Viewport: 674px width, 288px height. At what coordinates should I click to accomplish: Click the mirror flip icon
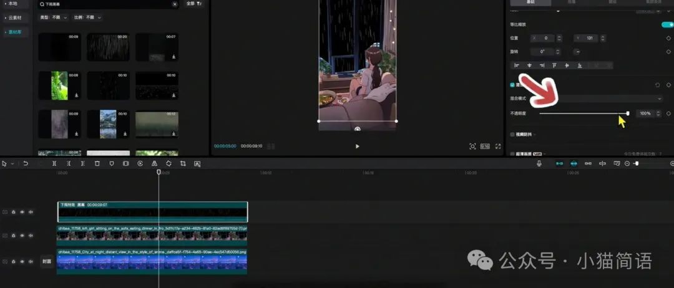point(154,163)
